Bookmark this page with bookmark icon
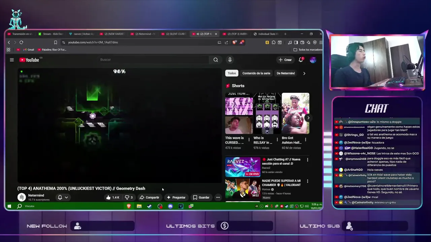 [56, 42]
